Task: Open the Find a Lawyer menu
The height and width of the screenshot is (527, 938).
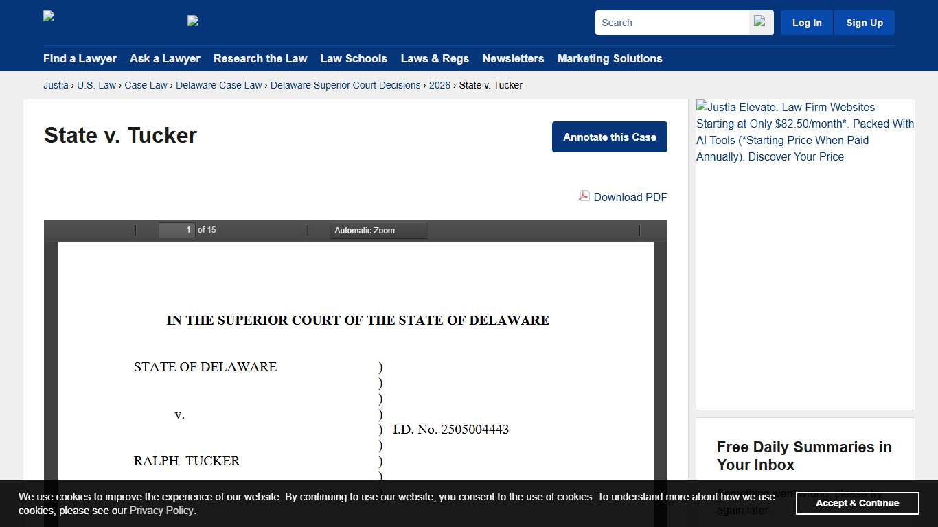Action: click(80, 59)
